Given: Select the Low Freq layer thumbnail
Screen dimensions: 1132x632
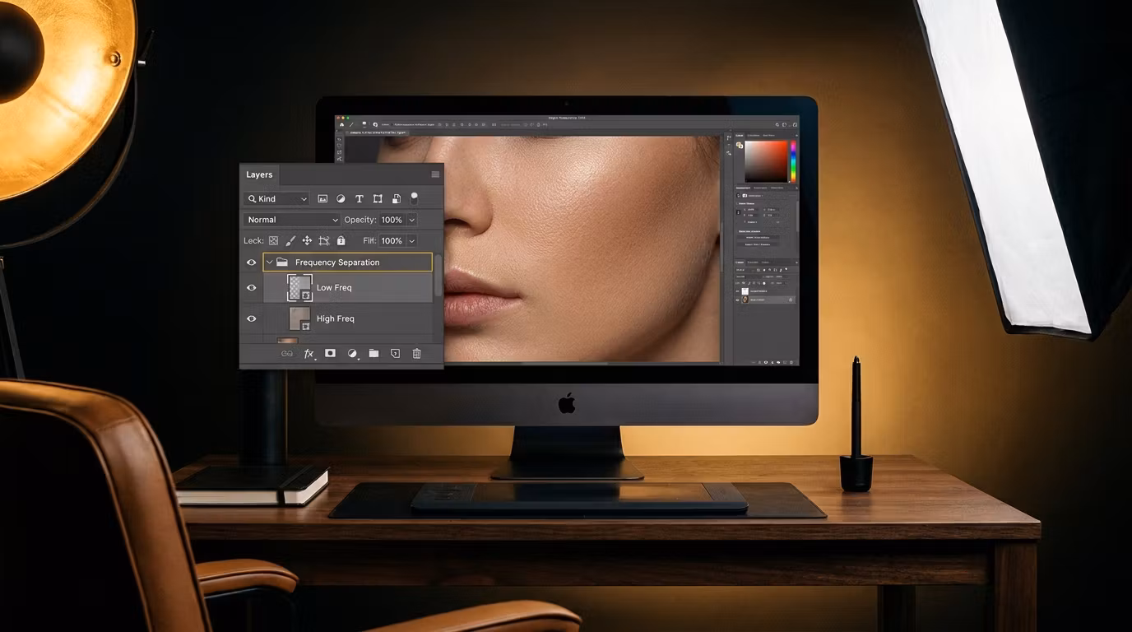Looking at the screenshot, I should (299, 288).
